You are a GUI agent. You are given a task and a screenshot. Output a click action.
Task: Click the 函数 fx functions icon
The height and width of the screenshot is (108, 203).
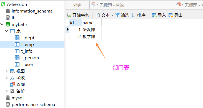click(12, 78)
